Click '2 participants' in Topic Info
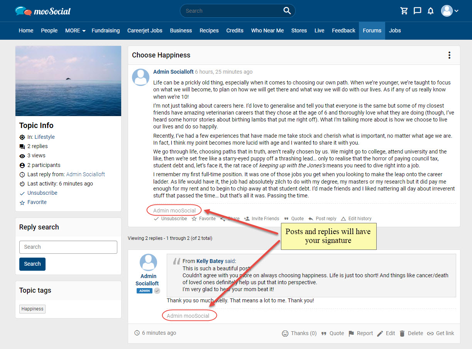Image resolution: width=472 pixels, height=349 pixels. [x=44, y=165]
